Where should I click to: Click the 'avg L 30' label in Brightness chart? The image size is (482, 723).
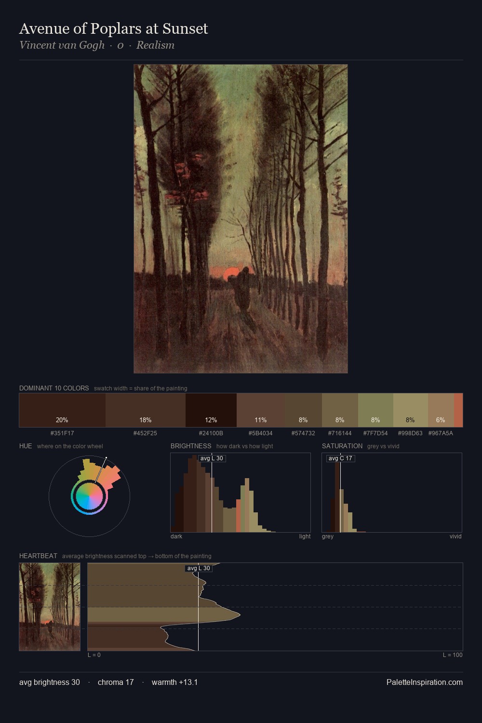pos(212,458)
